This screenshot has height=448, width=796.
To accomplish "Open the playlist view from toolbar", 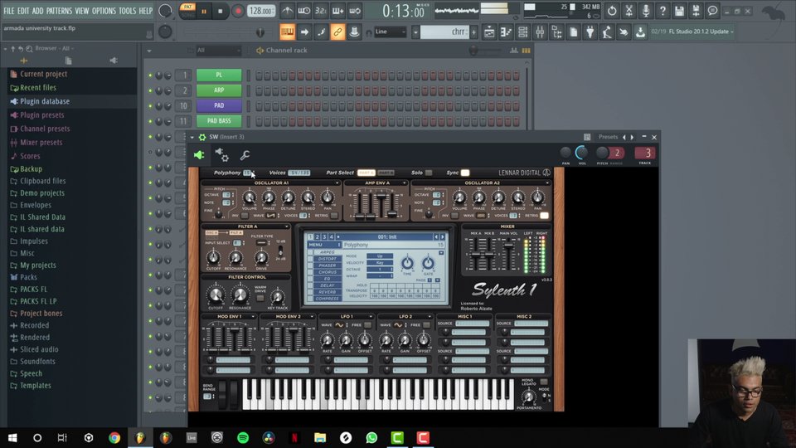I will pyautogui.click(x=489, y=32).
